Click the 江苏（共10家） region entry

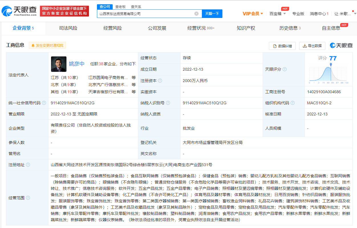(64, 78)
